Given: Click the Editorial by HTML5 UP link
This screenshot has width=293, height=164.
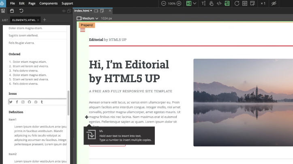Looking at the screenshot, I should pyautogui.click(x=108, y=40).
